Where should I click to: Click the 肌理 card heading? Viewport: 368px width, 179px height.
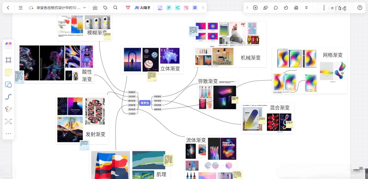(x=162, y=175)
